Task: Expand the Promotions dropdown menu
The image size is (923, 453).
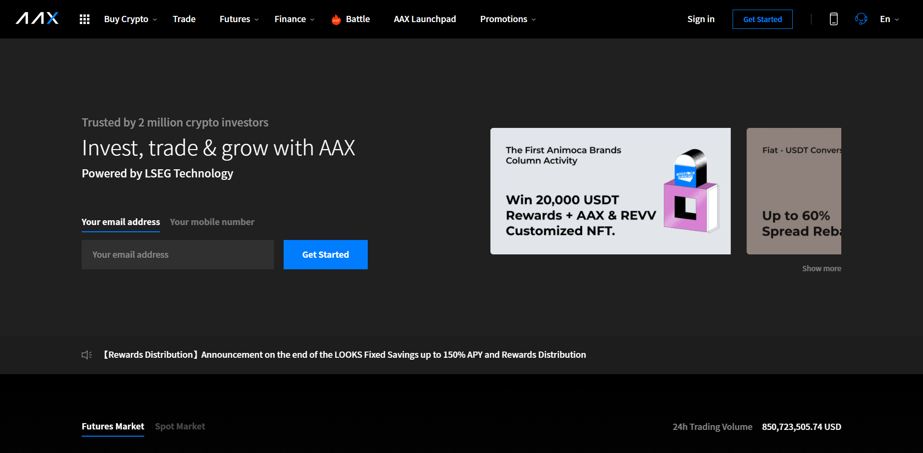Action: click(508, 19)
